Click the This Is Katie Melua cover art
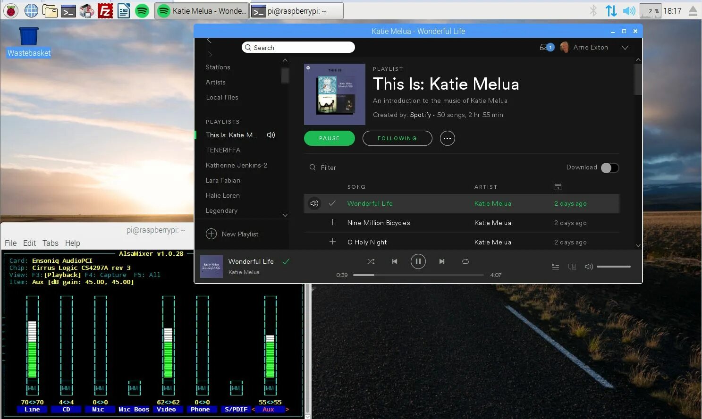This screenshot has height=419, width=702. pyautogui.click(x=335, y=94)
